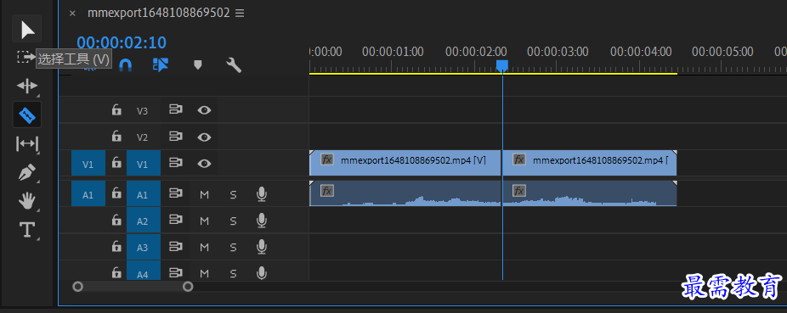This screenshot has height=313, width=787.
Task: Select second mmexport1648108869502.mp4 video clip
Action: pyautogui.click(x=590, y=163)
